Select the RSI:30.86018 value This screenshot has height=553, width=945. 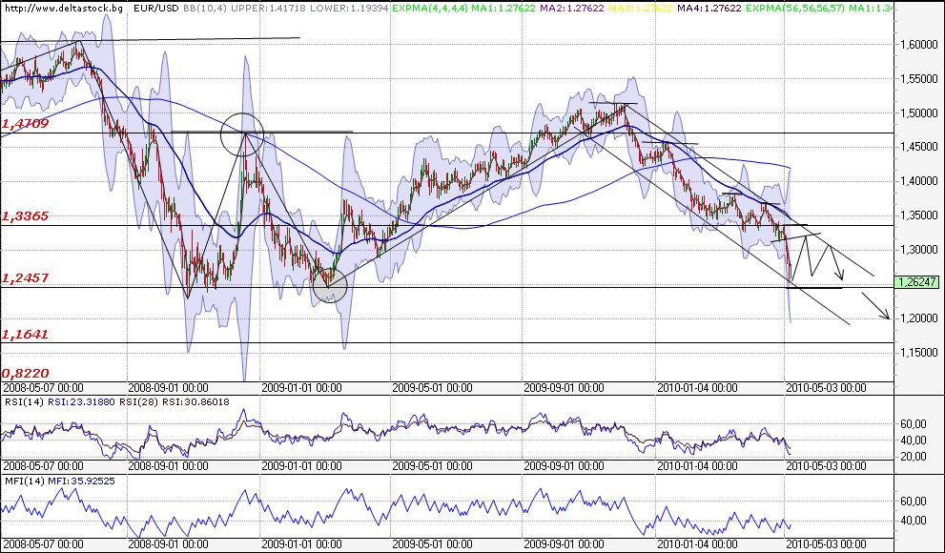[195, 401]
